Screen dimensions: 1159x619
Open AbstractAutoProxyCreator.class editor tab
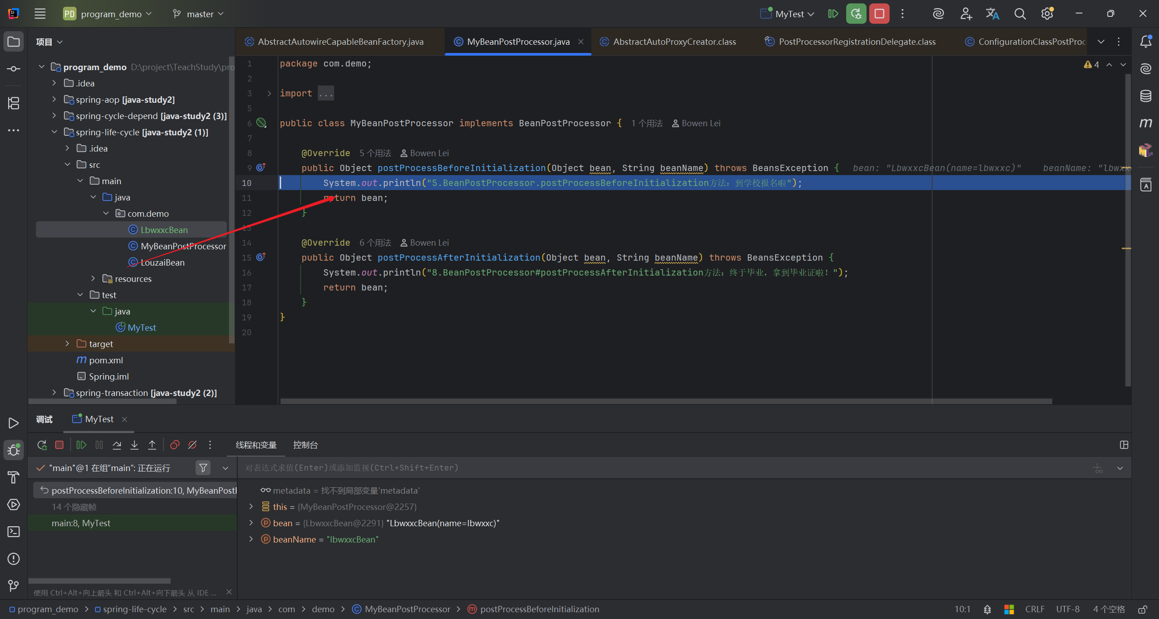674,42
